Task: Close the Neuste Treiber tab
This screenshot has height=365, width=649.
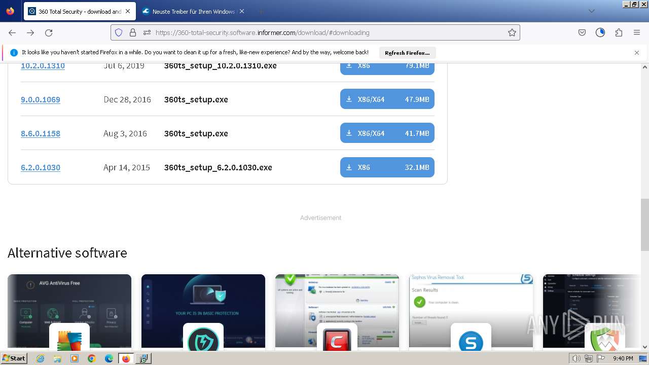Action: click(242, 11)
